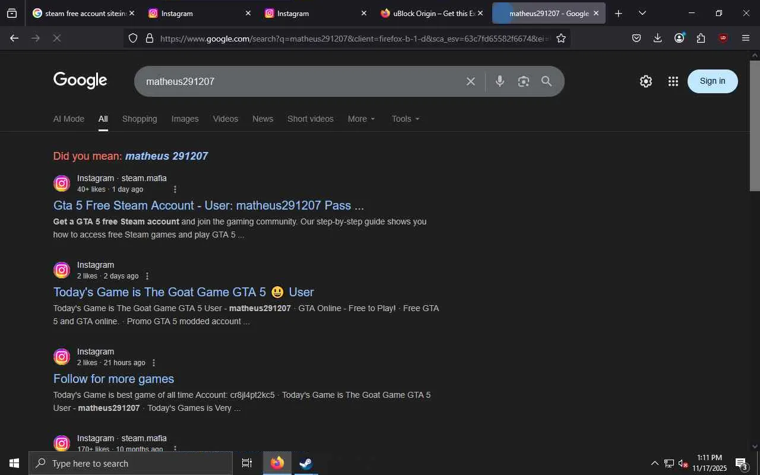Switch to 'steam free account site:in' tab

[83, 13]
